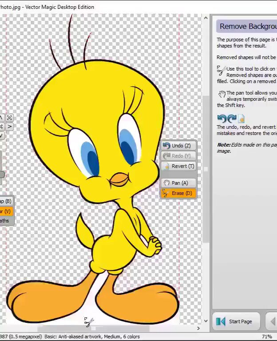Click the blue undo arrow icon in help panel
This screenshot has height=341, width=277.
[x=222, y=119]
